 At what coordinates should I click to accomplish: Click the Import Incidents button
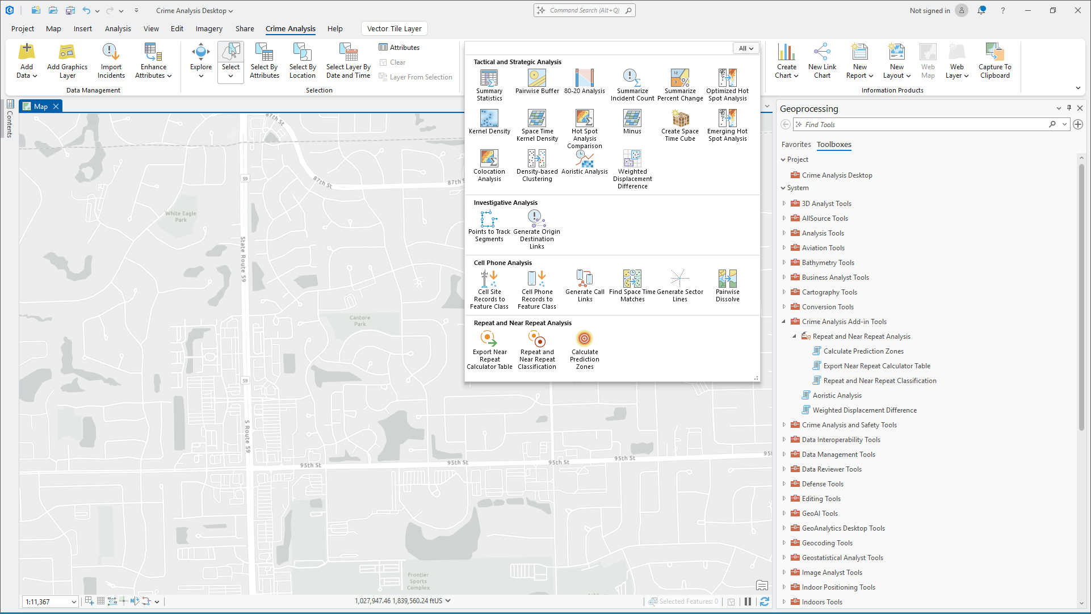[111, 61]
